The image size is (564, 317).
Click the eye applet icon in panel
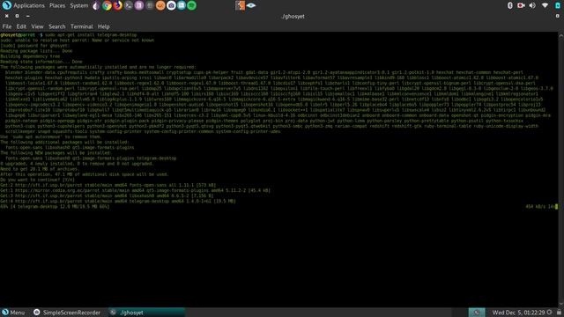coord(251,5)
